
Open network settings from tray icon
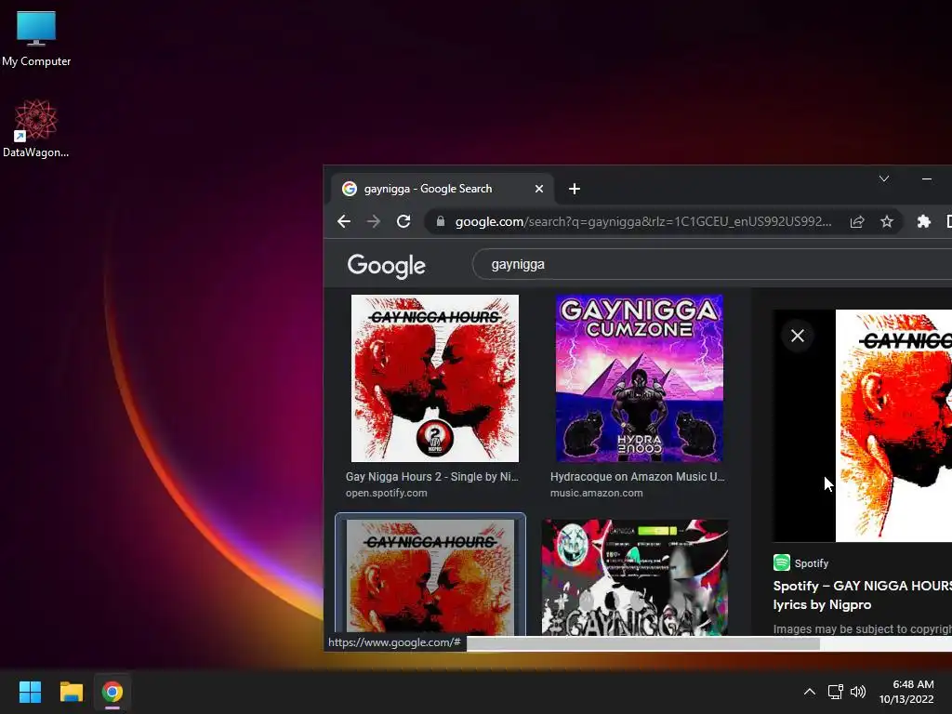click(836, 692)
